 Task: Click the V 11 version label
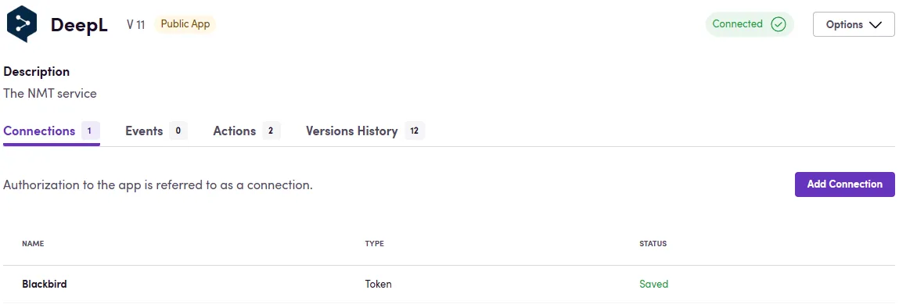click(136, 24)
